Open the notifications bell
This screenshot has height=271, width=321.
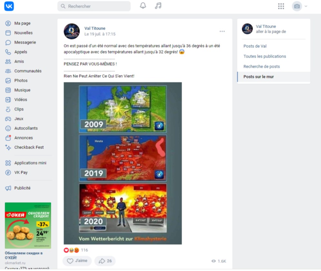(143, 6)
